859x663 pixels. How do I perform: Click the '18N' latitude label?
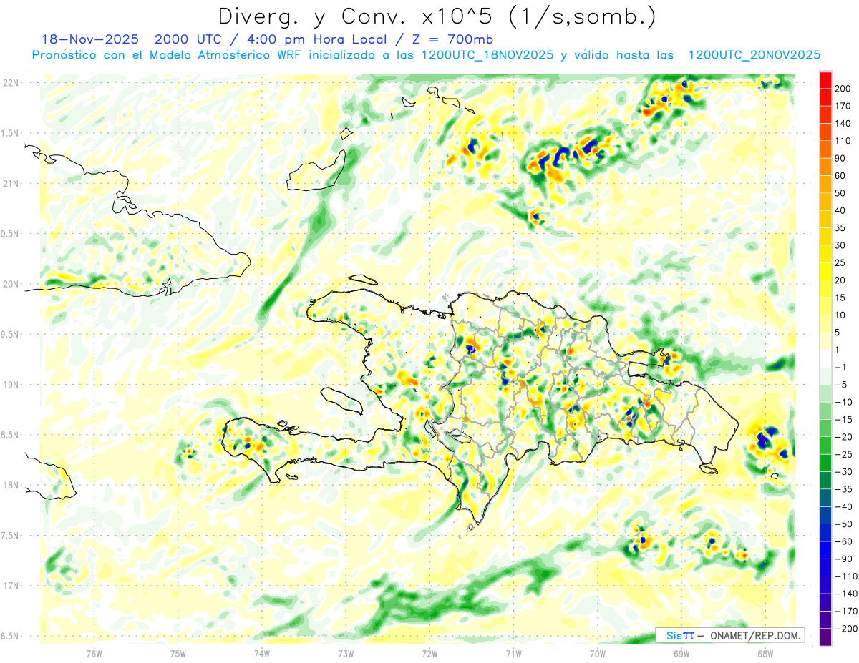[11, 486]
